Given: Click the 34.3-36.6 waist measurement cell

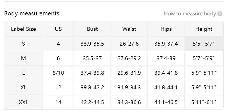Looking at the screenshot, I should point(129,102).
